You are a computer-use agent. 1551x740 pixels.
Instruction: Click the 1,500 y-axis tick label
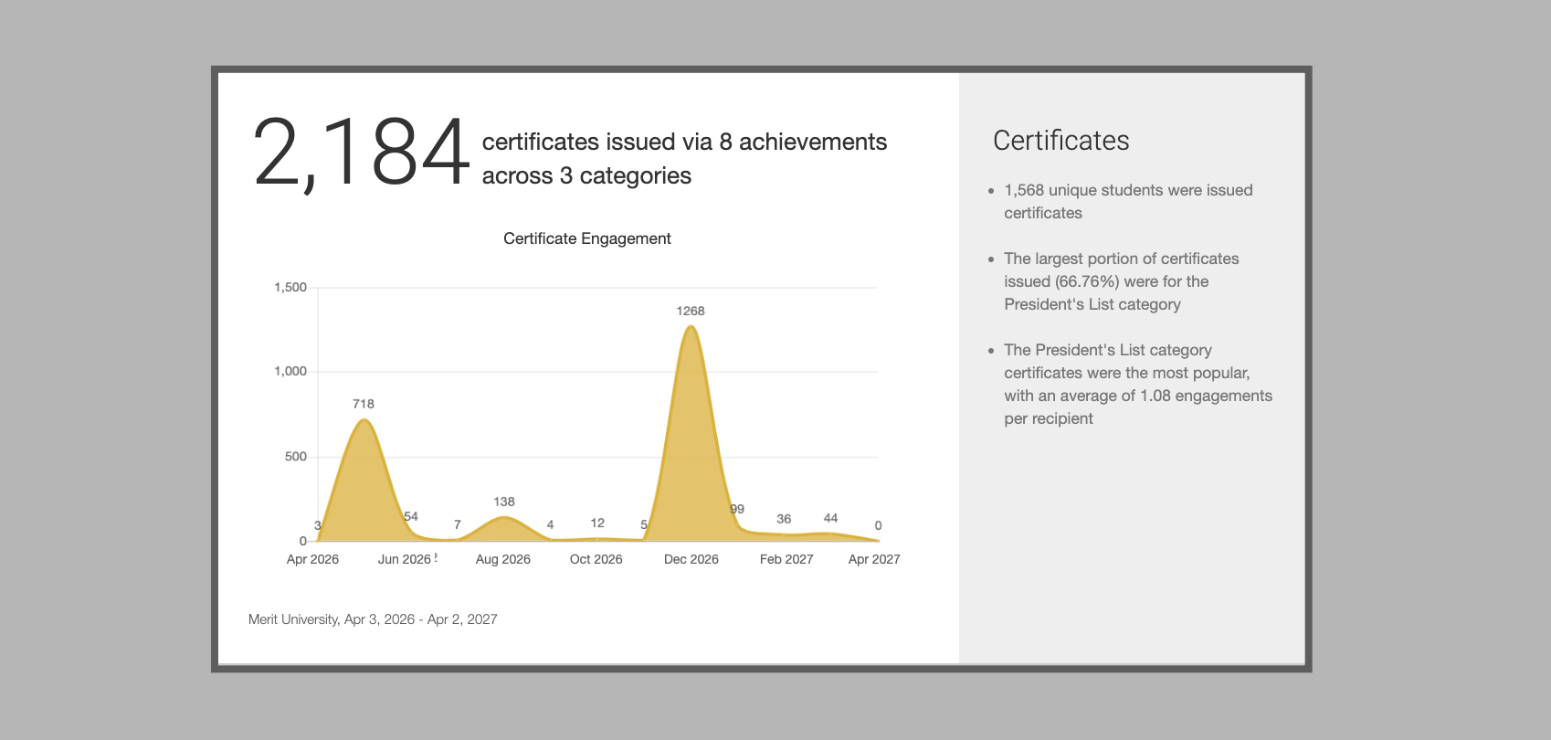tap(290, 287)
